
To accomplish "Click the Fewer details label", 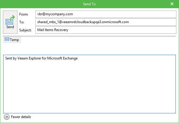I will 21,117.
